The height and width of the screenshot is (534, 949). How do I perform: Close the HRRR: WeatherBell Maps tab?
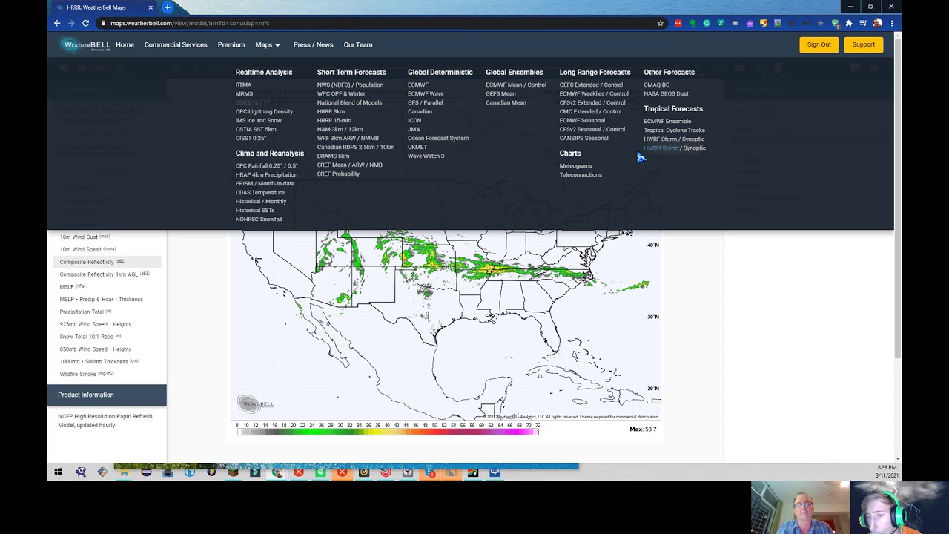tap(151, 7)
